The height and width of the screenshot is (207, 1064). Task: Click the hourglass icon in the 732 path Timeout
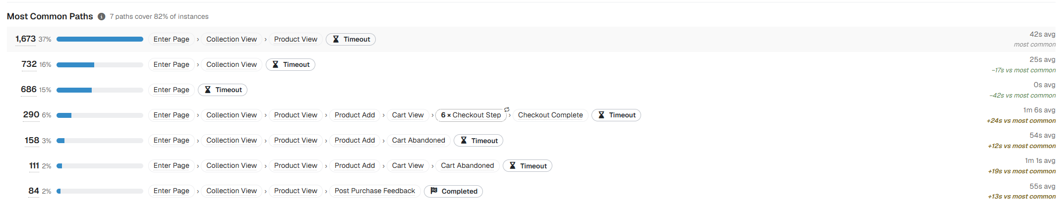[x=275, y=64]
